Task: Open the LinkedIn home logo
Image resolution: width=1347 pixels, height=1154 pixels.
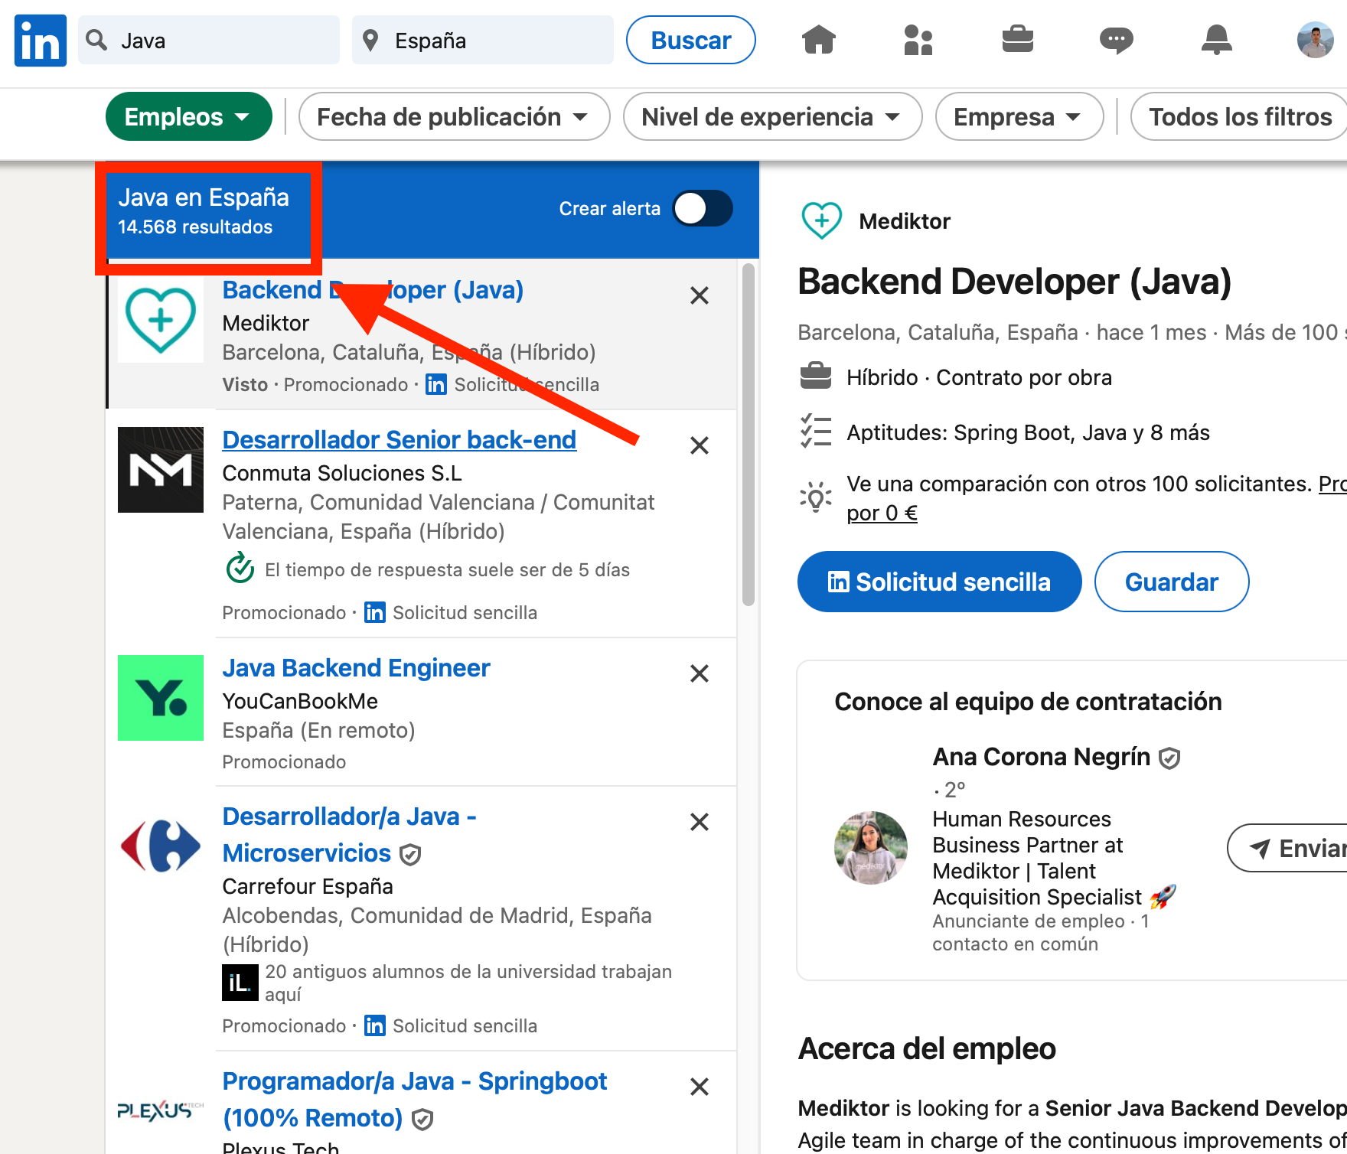Action: pos(40,41)
